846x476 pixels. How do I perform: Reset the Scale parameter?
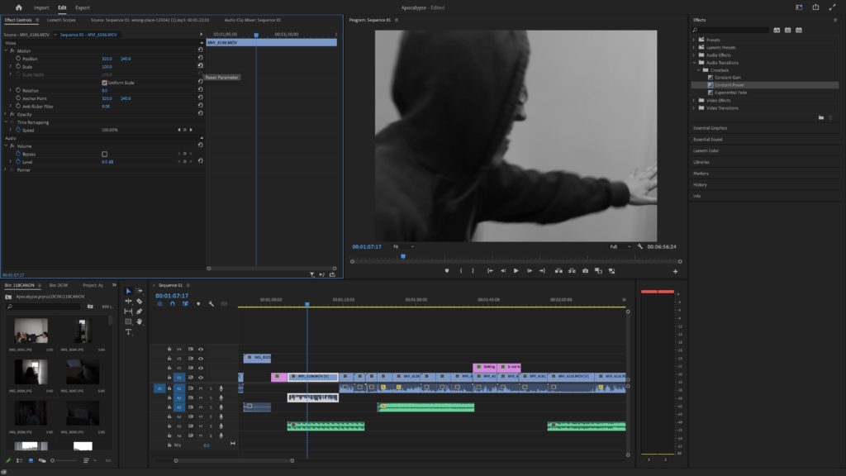coord(200,66)
